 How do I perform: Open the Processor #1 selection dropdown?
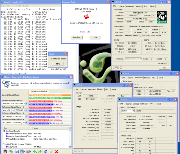pyautogui.click(x=140, y=59)
